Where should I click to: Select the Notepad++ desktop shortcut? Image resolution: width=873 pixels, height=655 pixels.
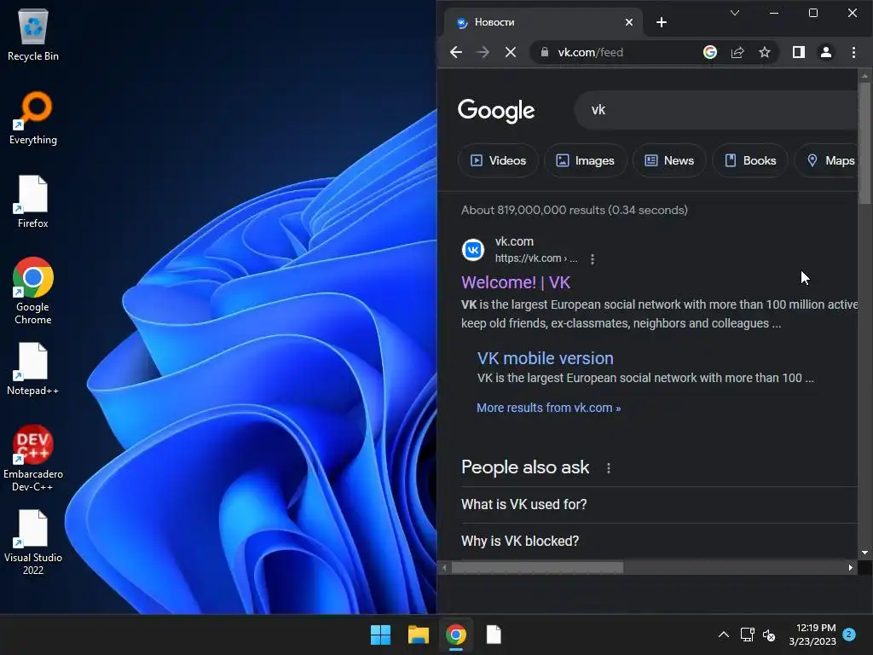pos(33,368)
